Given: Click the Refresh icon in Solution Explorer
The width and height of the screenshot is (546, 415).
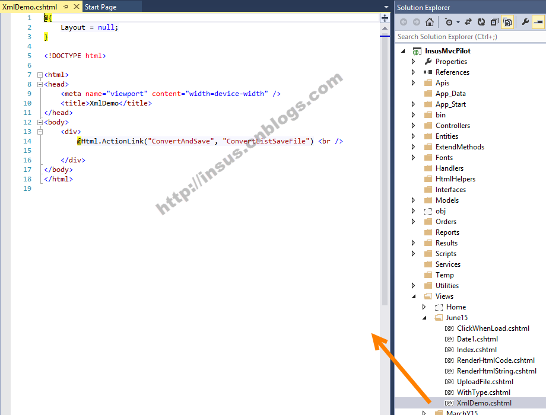Looking at the screenshot, I should click(481, 22).
